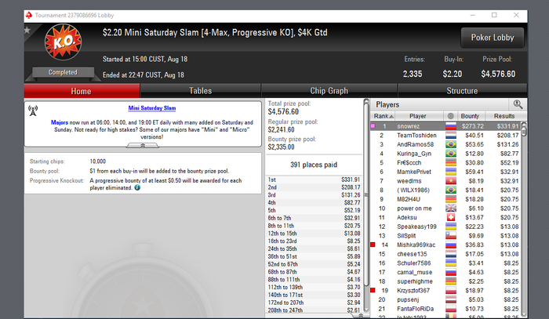Switch to the Tables tab
Screen dimensions: 549x319
tap(200, 91)
